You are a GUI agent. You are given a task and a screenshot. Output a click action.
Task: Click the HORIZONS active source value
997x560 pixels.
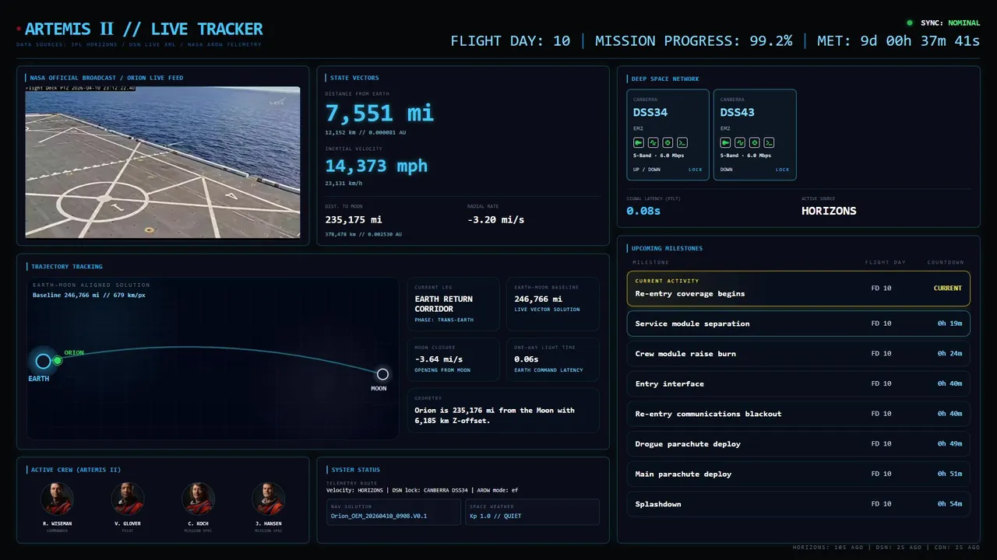(829, 211)
